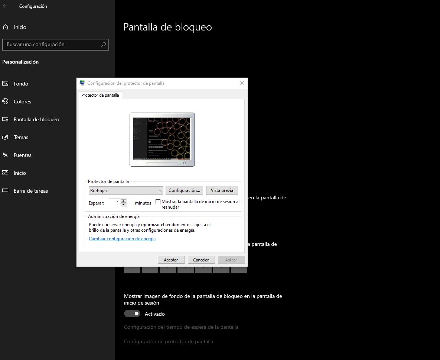
Task: Enable showing login screen on resume checkbox
Action: coord(158,202)
